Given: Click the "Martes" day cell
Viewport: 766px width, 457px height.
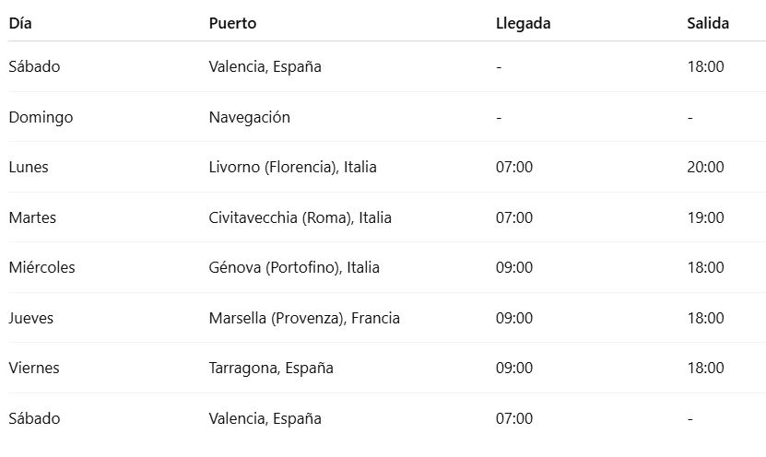Looking at the screenshot, I should [32, 217].
